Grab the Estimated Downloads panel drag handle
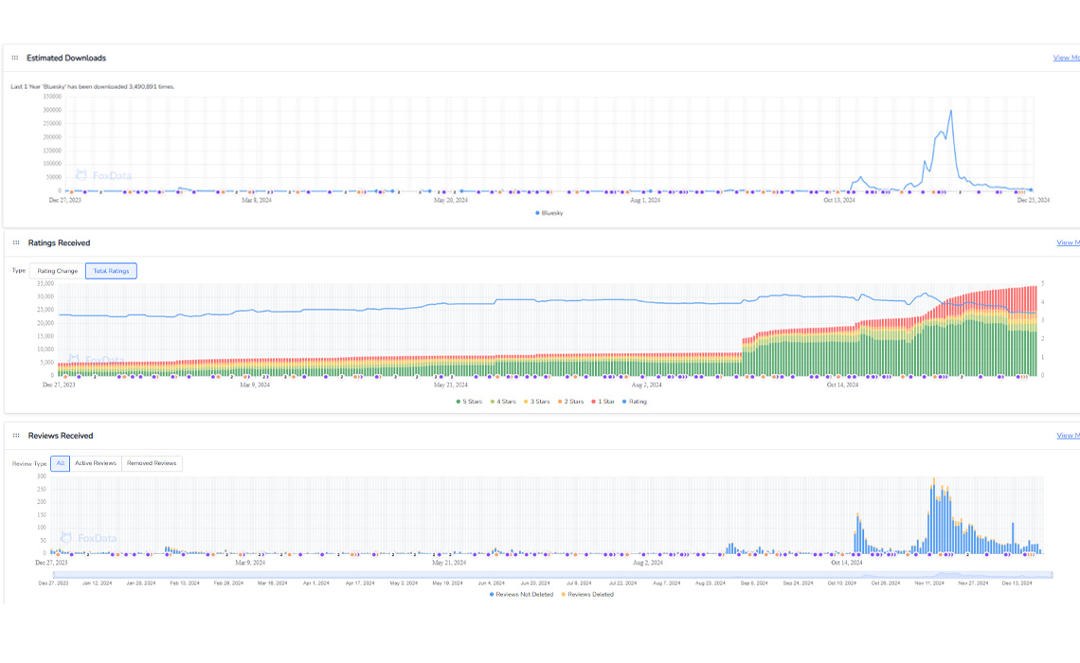 tap(14, 58)
